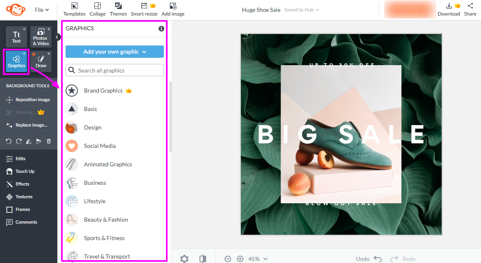Select the Animated Graphics category

coord(108,164)
